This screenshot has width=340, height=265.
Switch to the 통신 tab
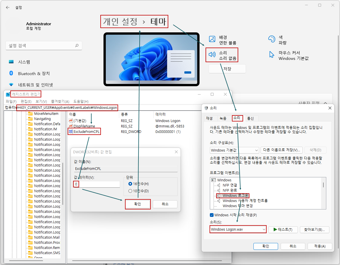click(251, 118)
